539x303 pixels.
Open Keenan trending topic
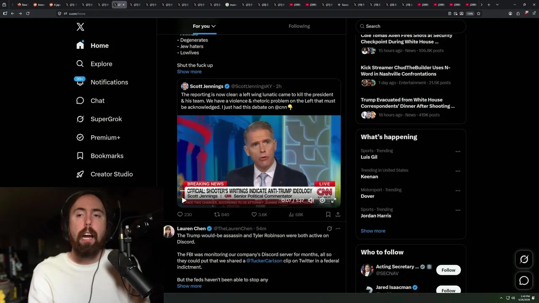click(369, 177)
